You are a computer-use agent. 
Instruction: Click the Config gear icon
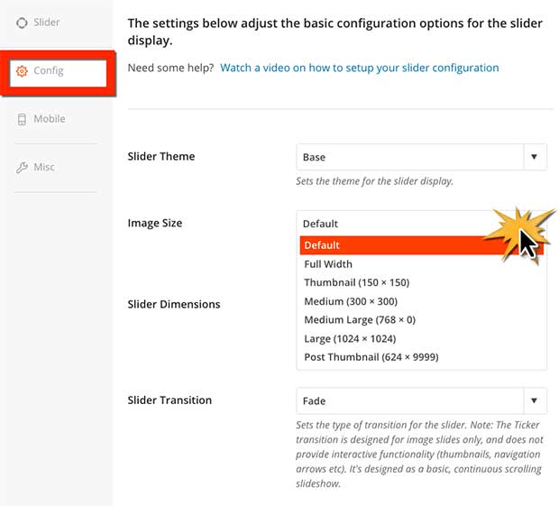[x=23, y=71]
